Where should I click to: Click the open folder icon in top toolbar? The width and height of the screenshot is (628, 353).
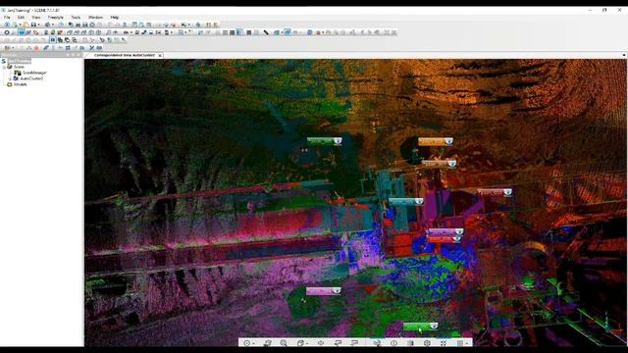pyautogui.click(x=26, y=25)
